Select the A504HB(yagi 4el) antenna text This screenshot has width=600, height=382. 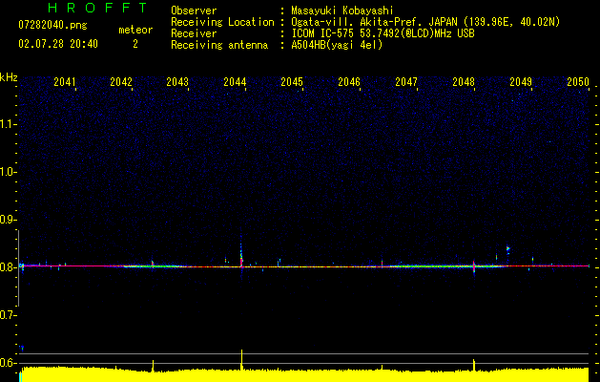click(337, 45)
